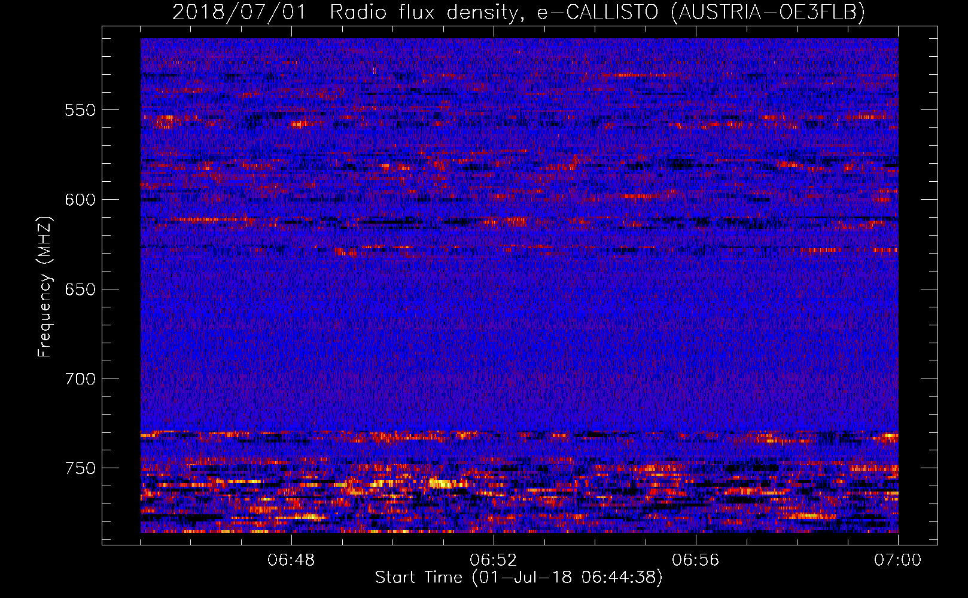The width and height of the screenshot is (968, 598).
Task: Select the 700 frequency axis label
Action: point(80,379)
